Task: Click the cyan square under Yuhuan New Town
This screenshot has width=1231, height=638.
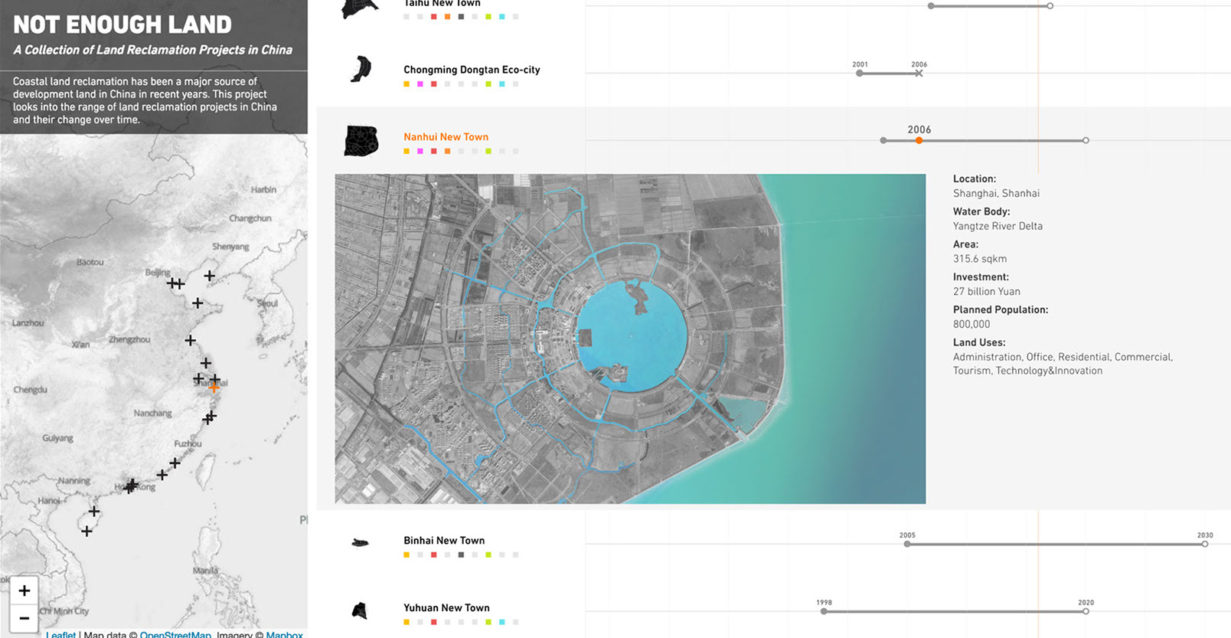Action: [x=501, y=622]
